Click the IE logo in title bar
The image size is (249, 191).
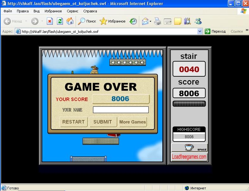[4, 3]
